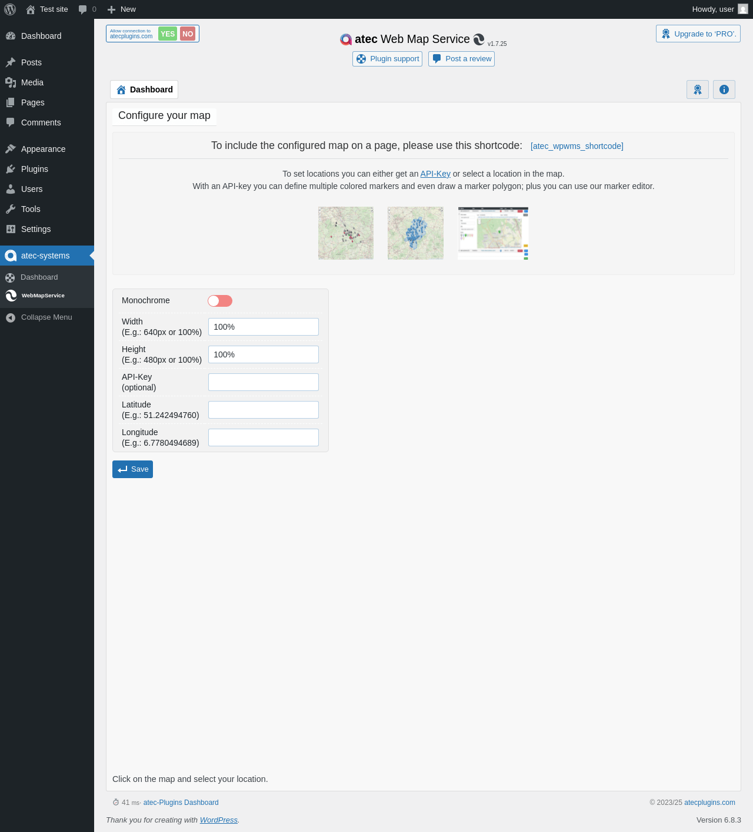This screenshot has width=753, height=832.
Task: Click the user avatar icon
Action: tap(743, 9)
